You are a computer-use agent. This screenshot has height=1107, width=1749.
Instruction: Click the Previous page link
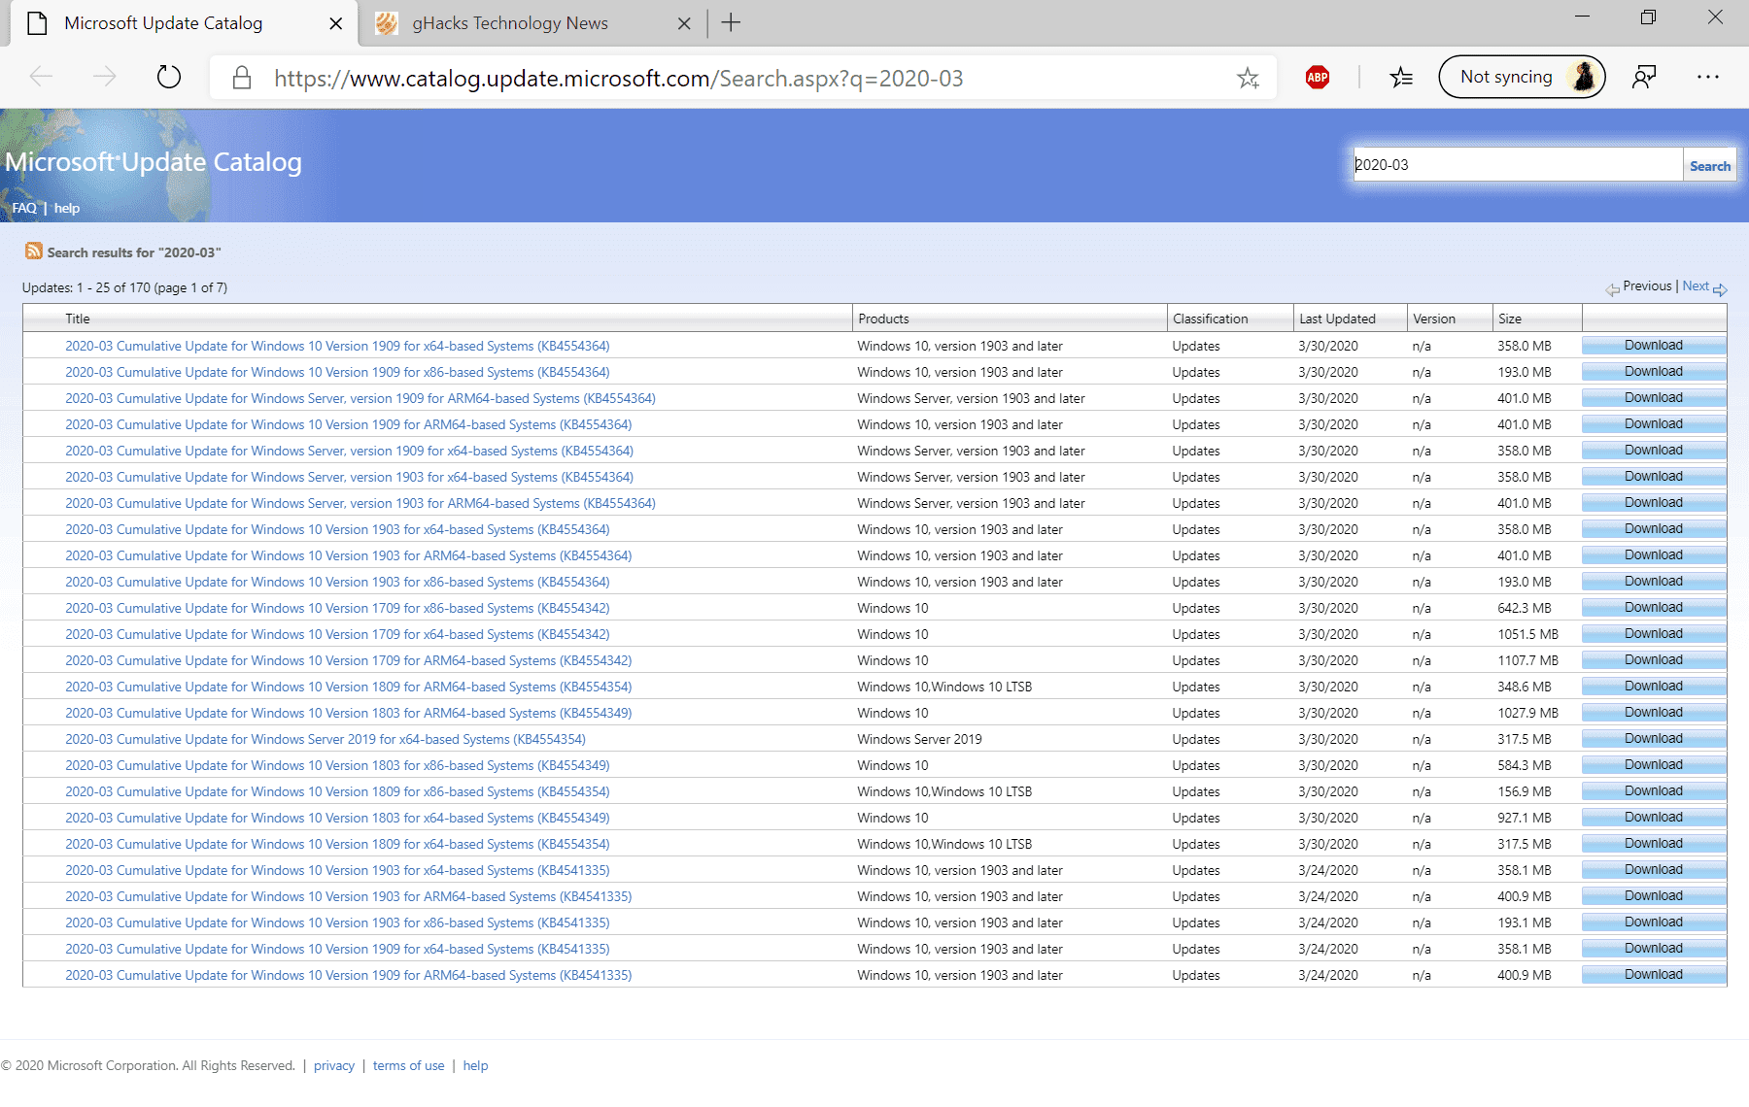[1647, 285]
